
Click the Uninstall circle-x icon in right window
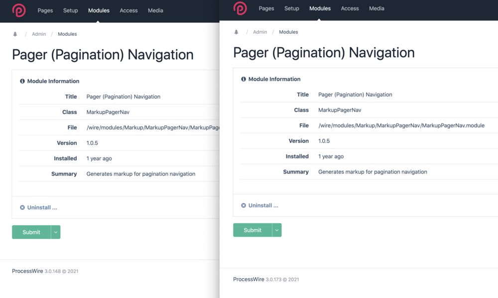[244, 206]
